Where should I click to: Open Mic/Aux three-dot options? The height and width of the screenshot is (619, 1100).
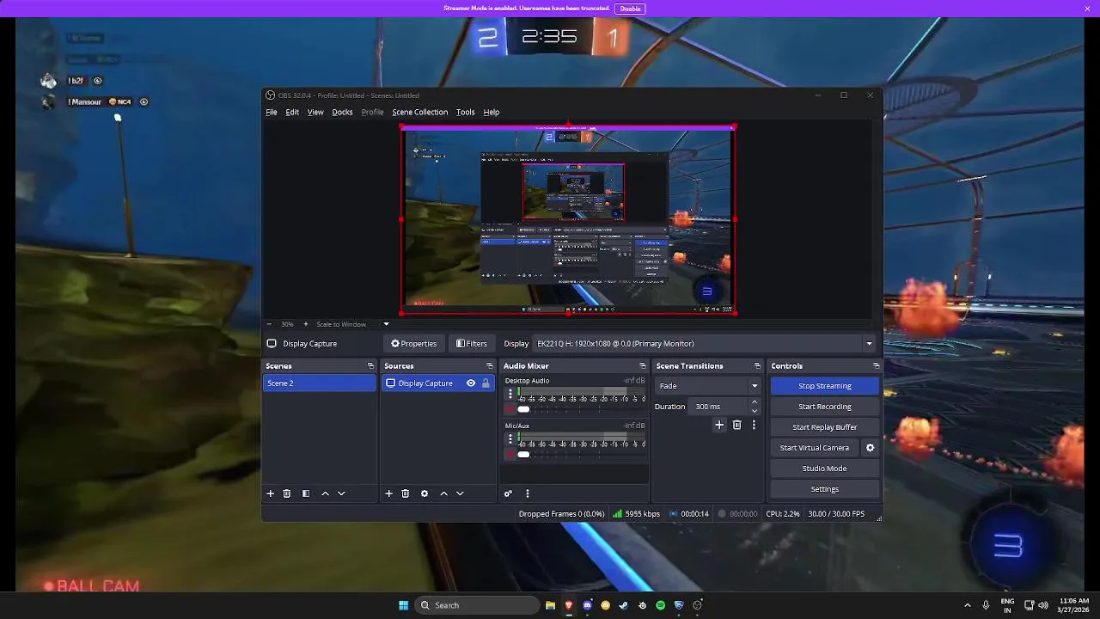click(510, 439)
